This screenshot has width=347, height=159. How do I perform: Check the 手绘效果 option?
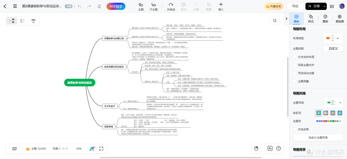295,129
